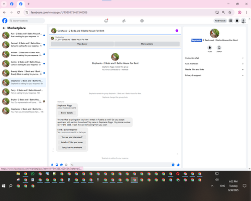The height and width of the screenshot is (201, 251).
Task: Open Samuel's conversation in the list
Action: click(x=24, y=45)
